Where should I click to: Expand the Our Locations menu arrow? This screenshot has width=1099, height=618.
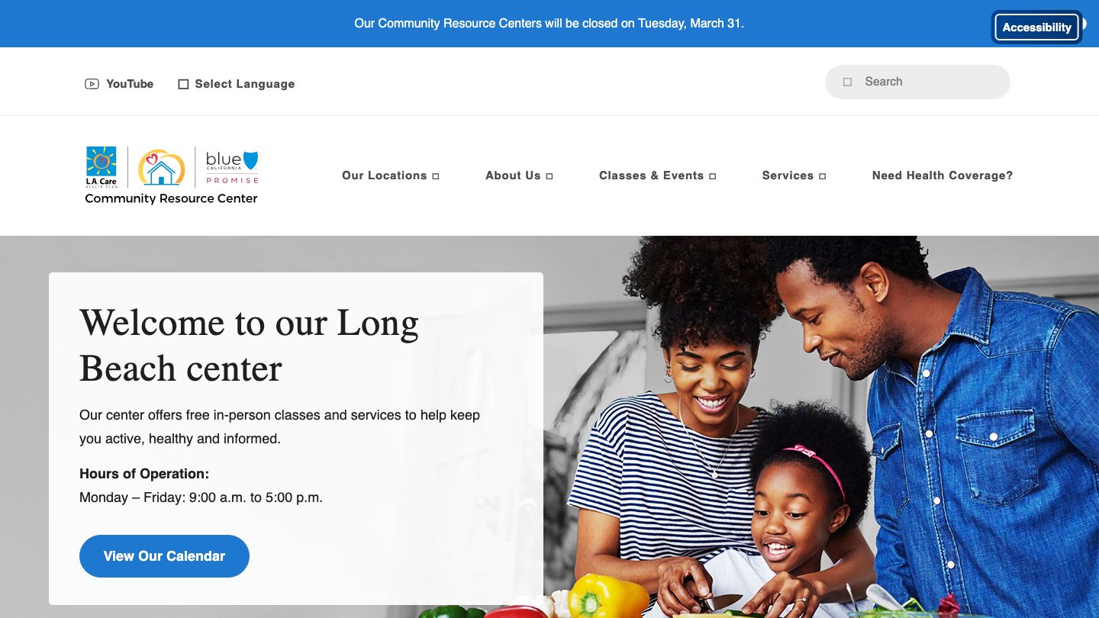[x=436, y=176]
